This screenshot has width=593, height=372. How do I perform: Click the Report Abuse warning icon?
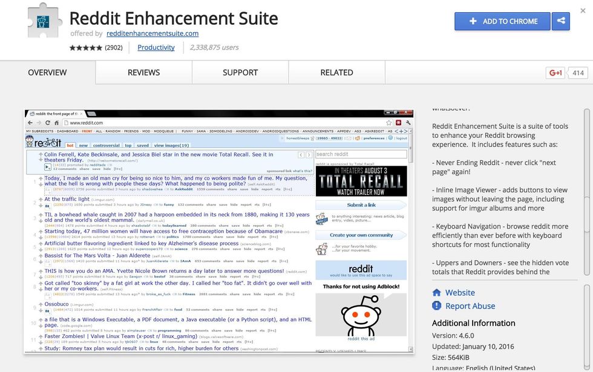[x=437, y=306]
